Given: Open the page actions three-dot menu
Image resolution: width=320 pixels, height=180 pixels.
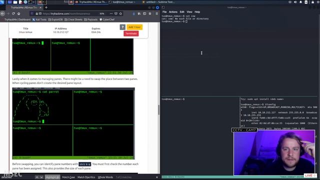Looking at the screenshot, I should (x=111, y=13).
